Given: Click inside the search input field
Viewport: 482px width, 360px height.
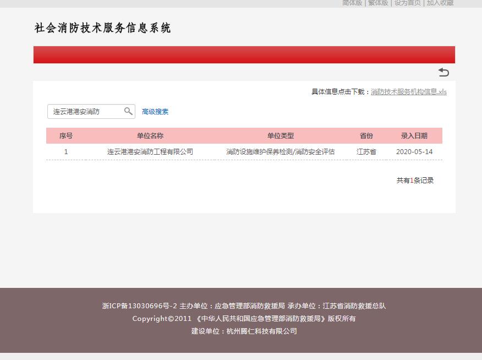Looking at the screenshot, I should pos(85,111).
